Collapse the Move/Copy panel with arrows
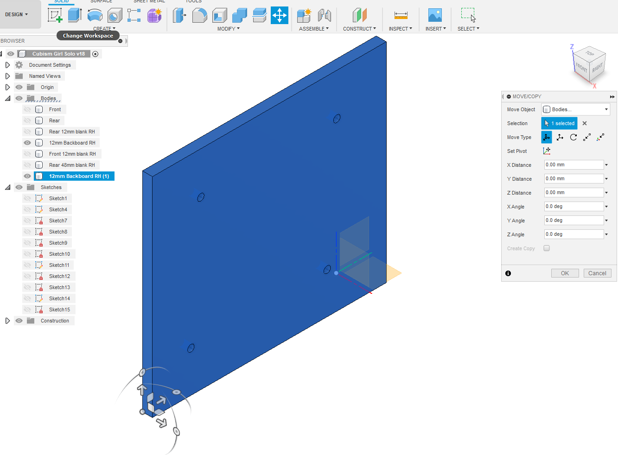Viewport: 618px width, 455px height. pos(612,97)
